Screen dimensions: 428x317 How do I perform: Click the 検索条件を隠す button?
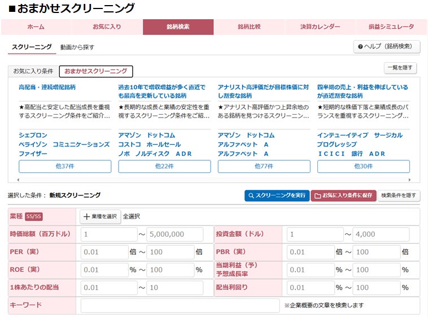pos(399,196)
